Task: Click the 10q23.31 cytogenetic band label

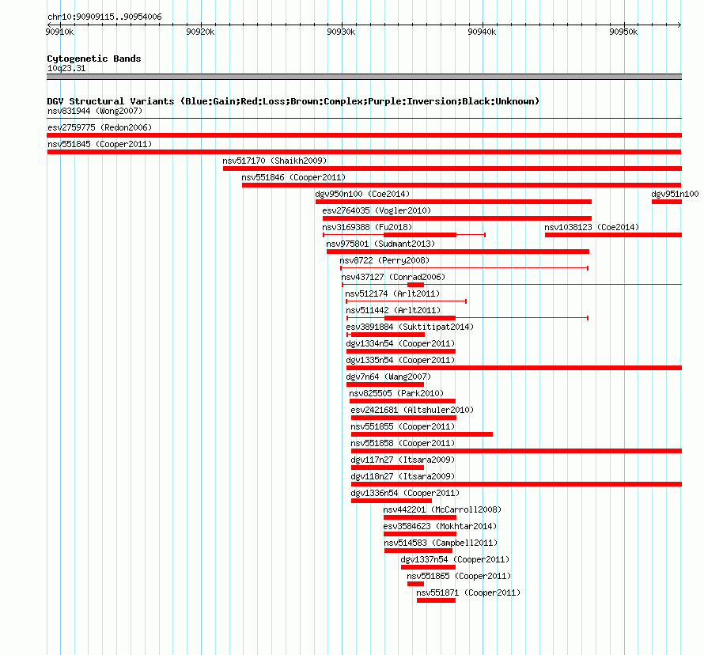Action: 66,68
